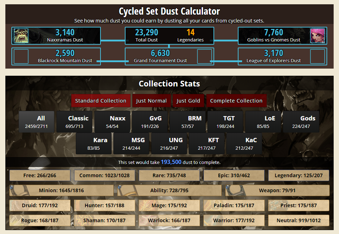Image resolution: width=339 pixels, height=234 pixels.
Task: Click the Neutral: 919/1012 class box
Action: point(299,220)
